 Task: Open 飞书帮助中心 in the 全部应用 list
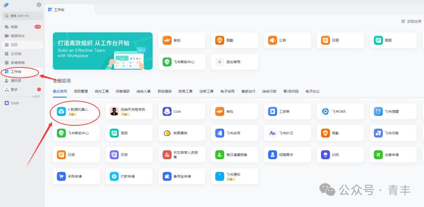point(76,133)
